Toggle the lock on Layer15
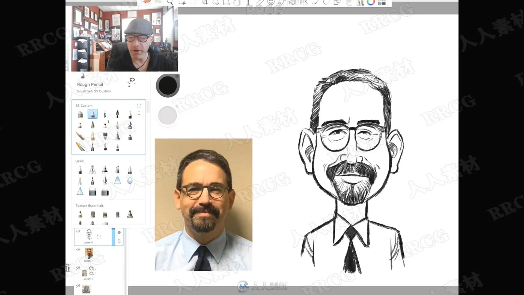This screenshot has width=524, height=295. (x=119, y=241)
